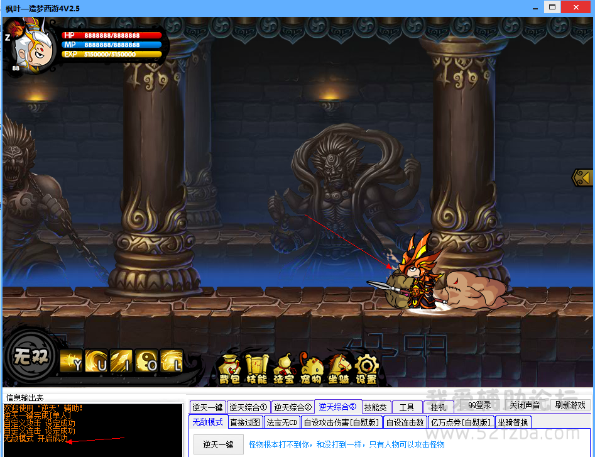Close the 枫叶 game window
The image size is (595, 457).
576,7
